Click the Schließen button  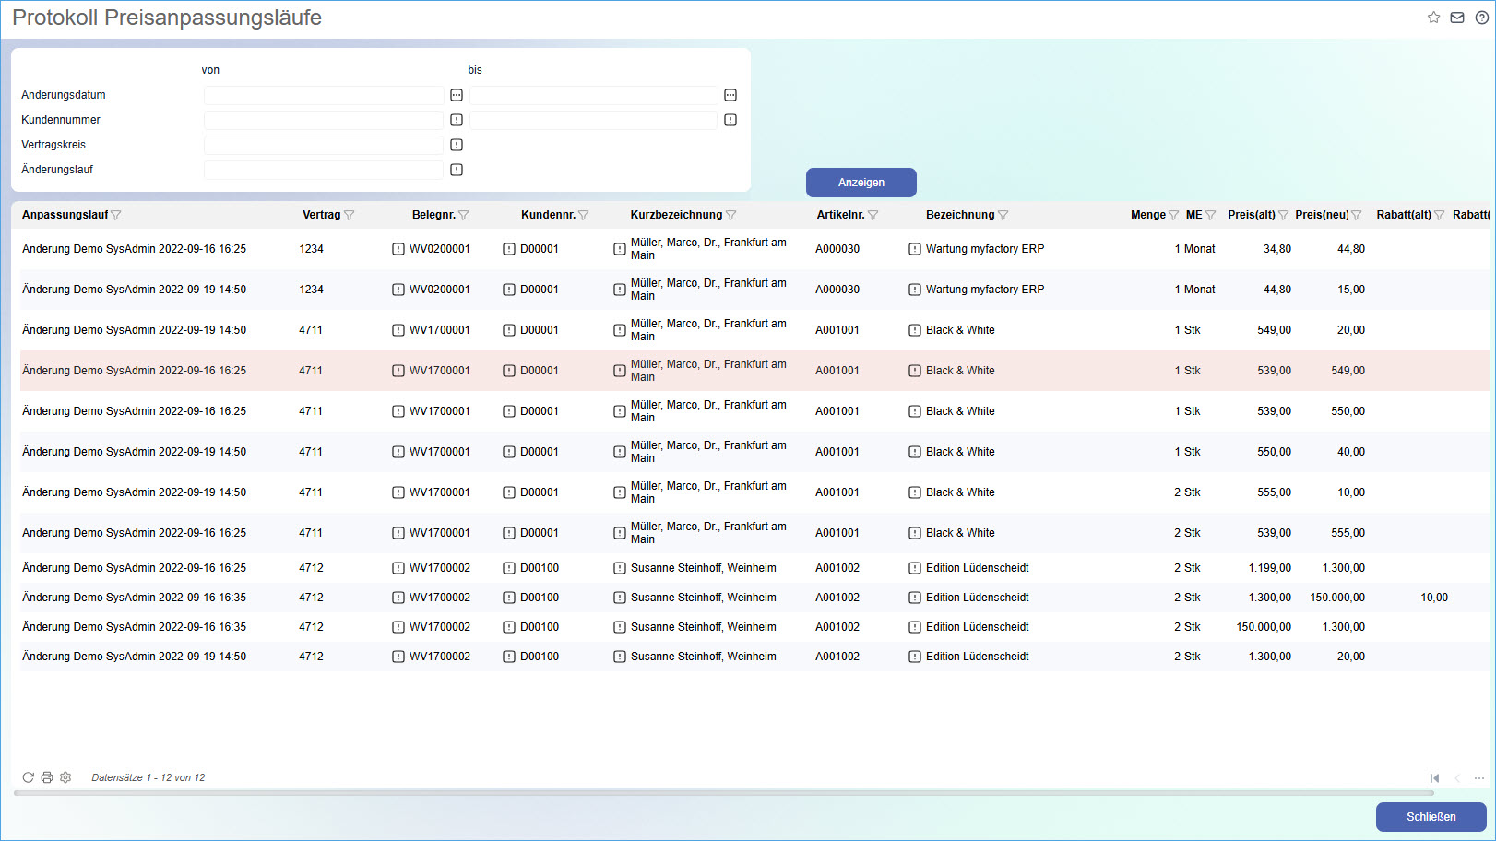point(1431,817)
